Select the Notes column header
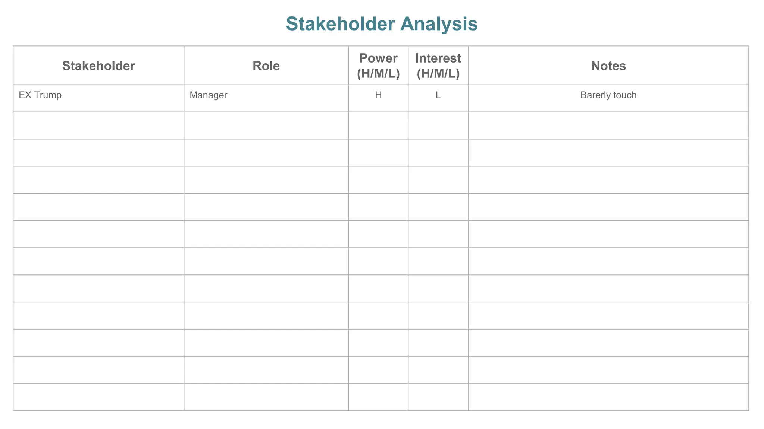 pyautogui.click(x=608, y=66)
